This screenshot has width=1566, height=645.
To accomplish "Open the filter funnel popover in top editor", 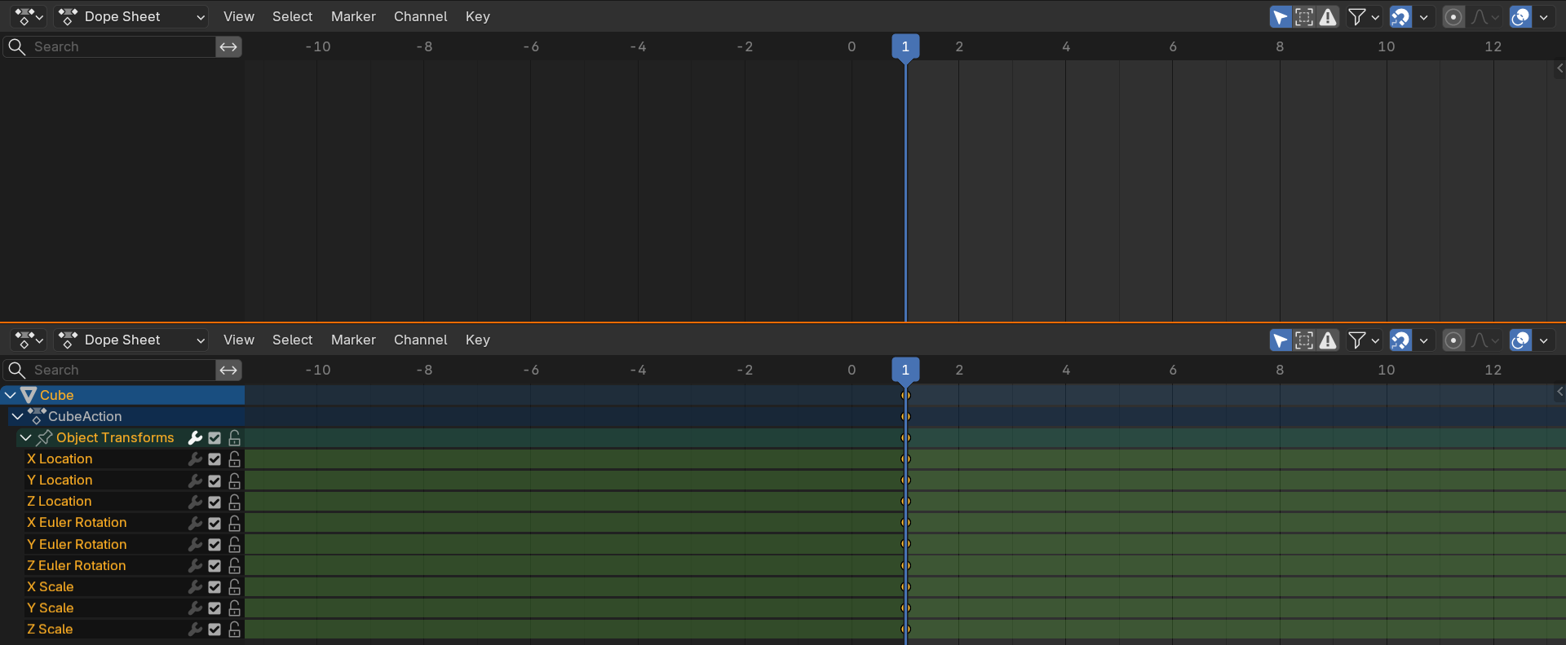I will pyautogui.click(x=1363, y=16).
